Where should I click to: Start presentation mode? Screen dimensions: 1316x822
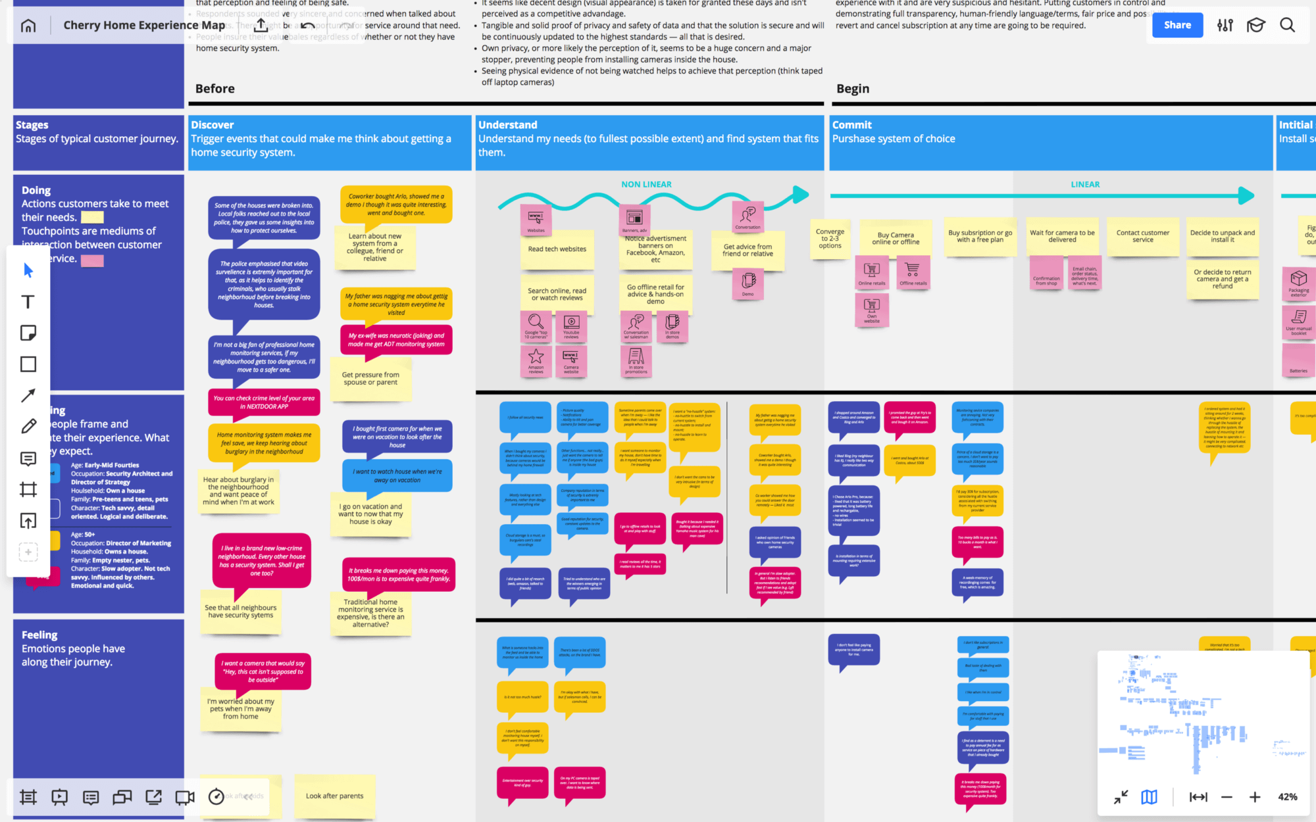point(60,797)
